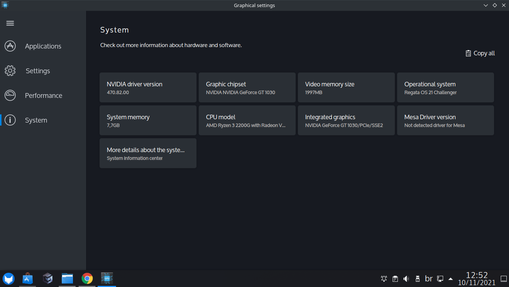The width and height of the screenshot is (509, 287).
Task: Open the volume speaker tray icon
Action: click(406, 279)
